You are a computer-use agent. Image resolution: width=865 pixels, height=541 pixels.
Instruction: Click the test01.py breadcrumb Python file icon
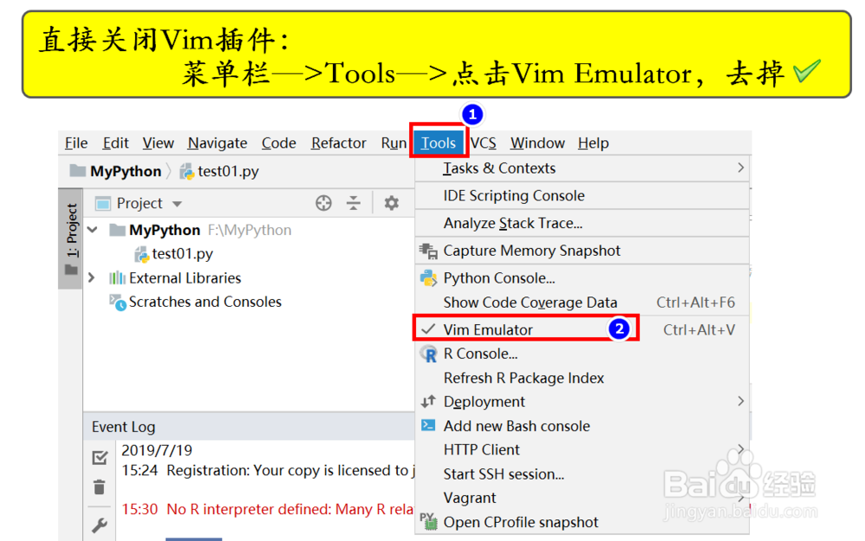(187, 171)
